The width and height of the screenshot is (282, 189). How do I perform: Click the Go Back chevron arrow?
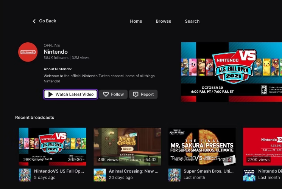[x=34, y=21]
